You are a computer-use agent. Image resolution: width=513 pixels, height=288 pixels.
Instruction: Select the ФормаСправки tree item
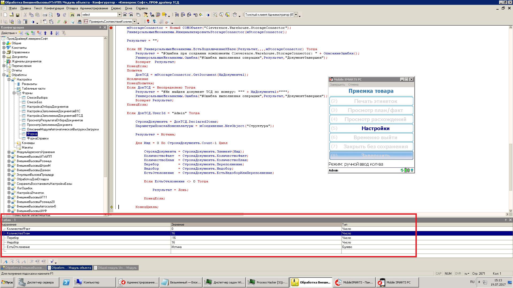[x=38, y=138]
